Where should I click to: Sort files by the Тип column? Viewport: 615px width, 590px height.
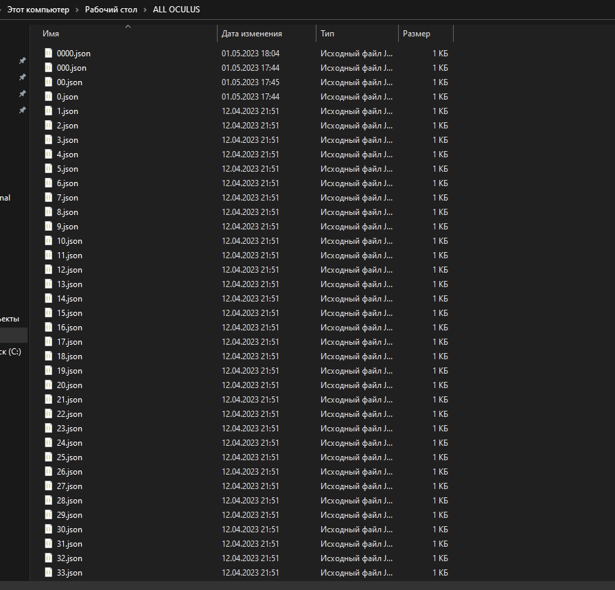point(327,34)
